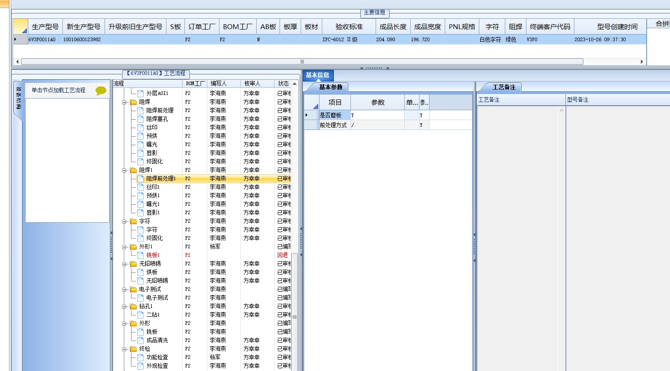
Task: Collapse the 字符 folder node
Action: (124, 221)
